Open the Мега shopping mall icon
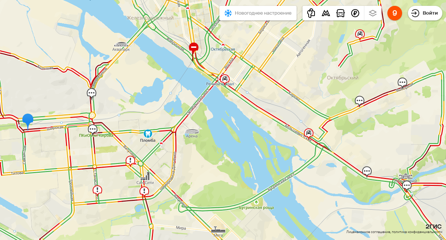446x240 pixels. pyautogui.click(x=218, y=231)
